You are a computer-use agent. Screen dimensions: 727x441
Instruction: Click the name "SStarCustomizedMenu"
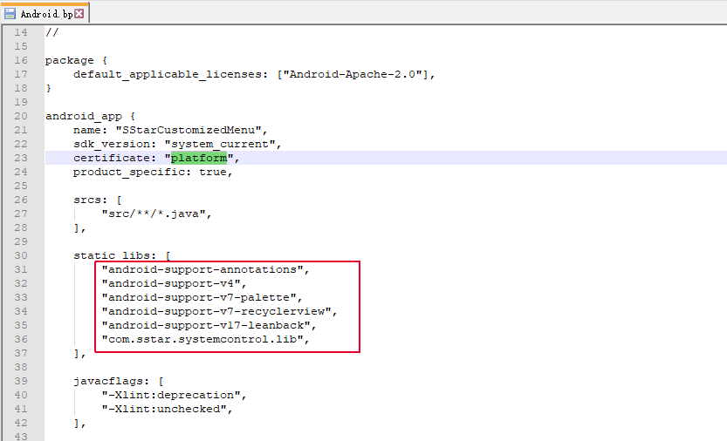point(189,130)
